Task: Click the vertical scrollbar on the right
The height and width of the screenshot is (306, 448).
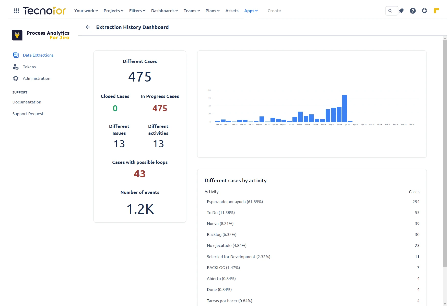Action: tap(445, 153)
